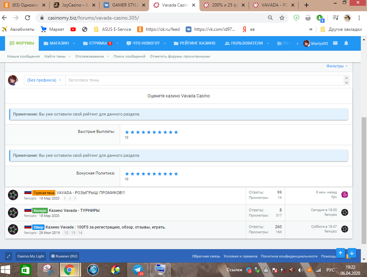Open the Казино Vavada - ТУРНИРЫ thread
The height and width of the screenshot is (277, 367).
pos(74,210)
